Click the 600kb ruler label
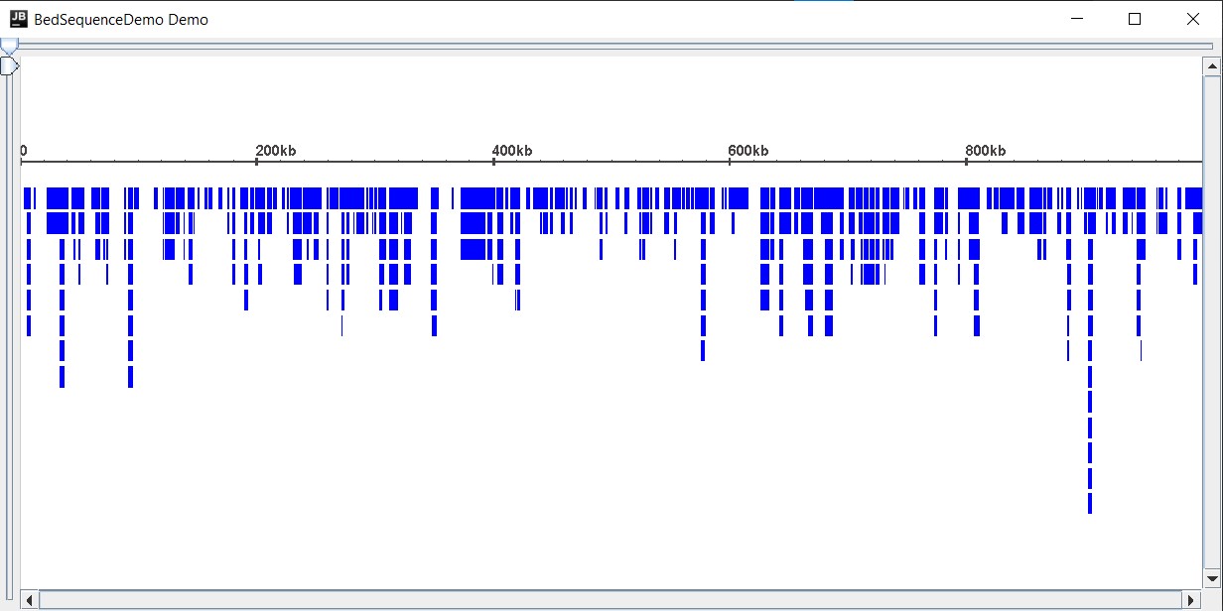The image size is (1223, 611). [x=747, y=151]
